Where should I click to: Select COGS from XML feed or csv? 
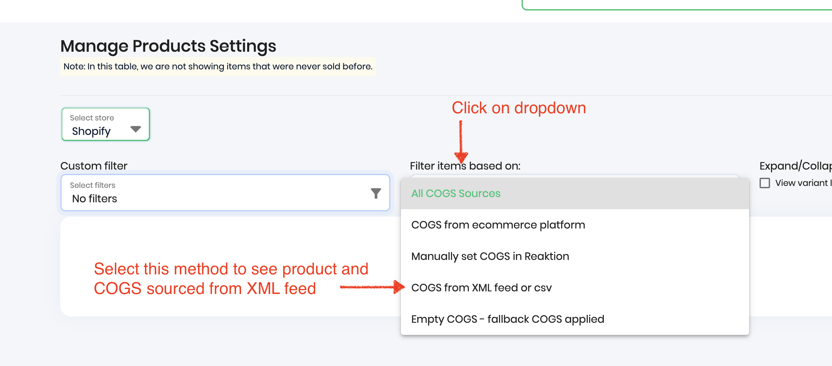point(481,288)
